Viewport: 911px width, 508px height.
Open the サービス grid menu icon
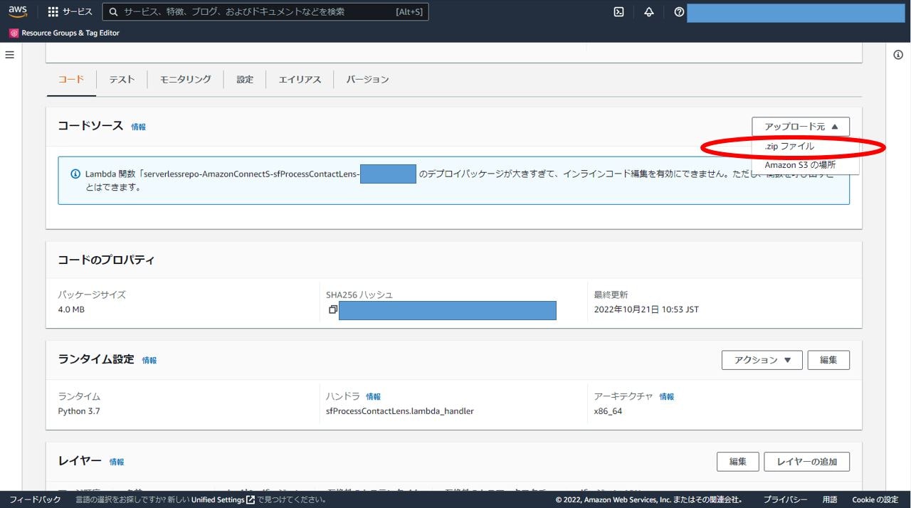click(x=53, y=11)
